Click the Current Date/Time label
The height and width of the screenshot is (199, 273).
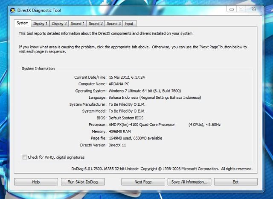90,77
